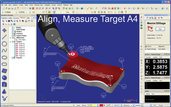Select the spline curve tool in the sidebar
The image size is (171, 107).
click(4, 51)
